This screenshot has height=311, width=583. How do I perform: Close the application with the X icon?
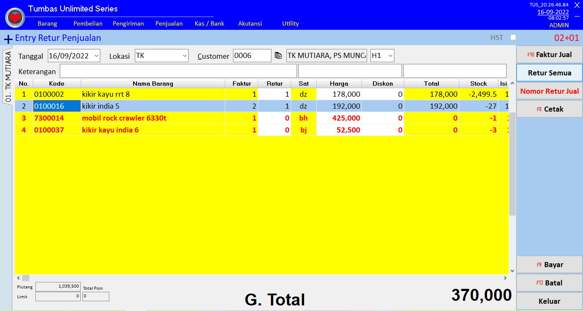click(577, 5)
